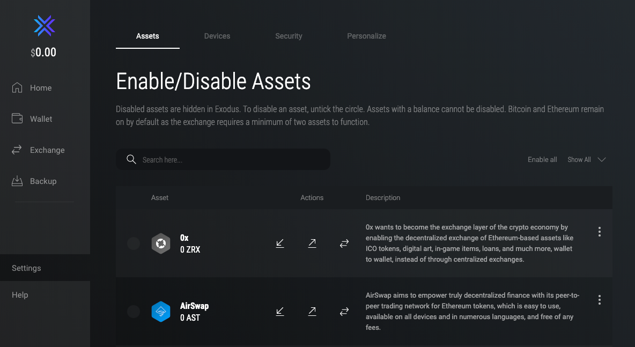
Task: Click the search assets input field
Action: point(223,159)
